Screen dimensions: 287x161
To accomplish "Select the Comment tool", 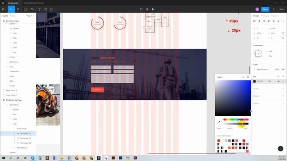I will point(52,9).
